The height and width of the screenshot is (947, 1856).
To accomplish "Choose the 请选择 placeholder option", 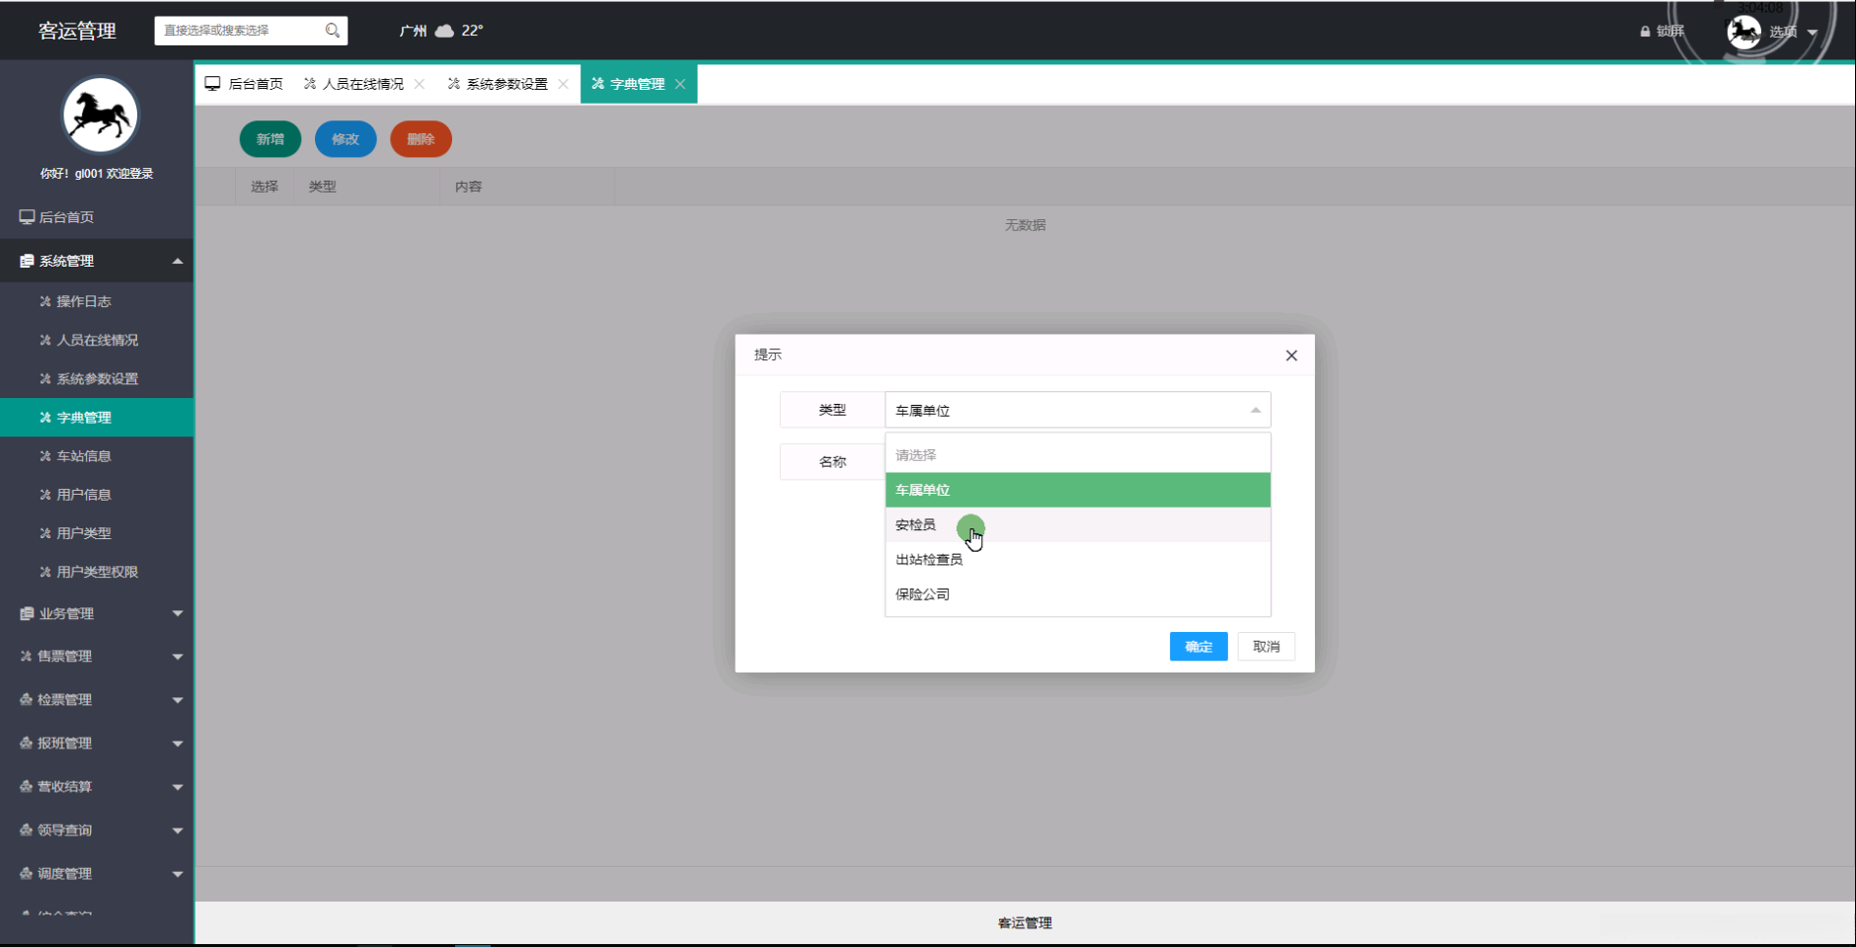I will 1078,455.
